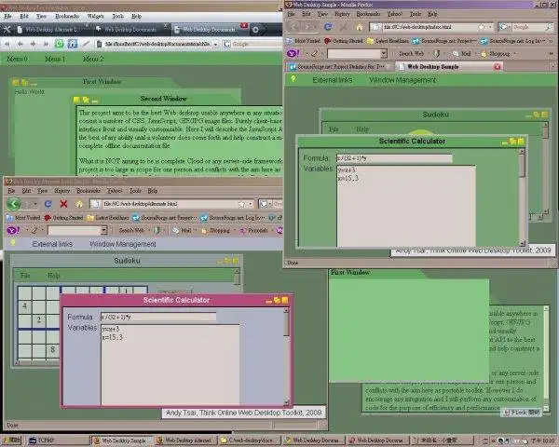Click the home icon in the alternate.html Firefox toolbar
Viewport: 559px width, 447px height.
(79, 204)
